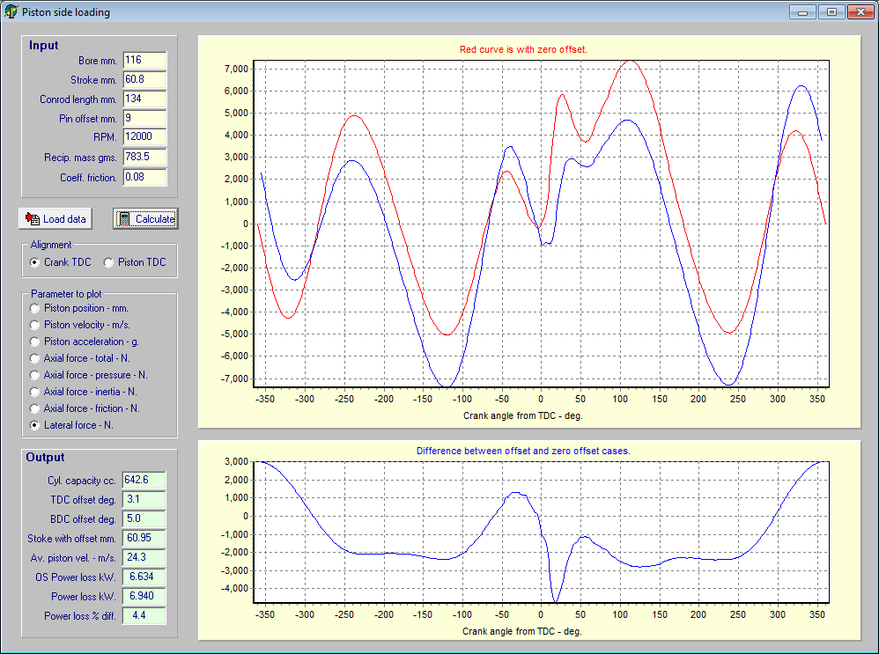Select Piston TDC alignment

(109, 262)
